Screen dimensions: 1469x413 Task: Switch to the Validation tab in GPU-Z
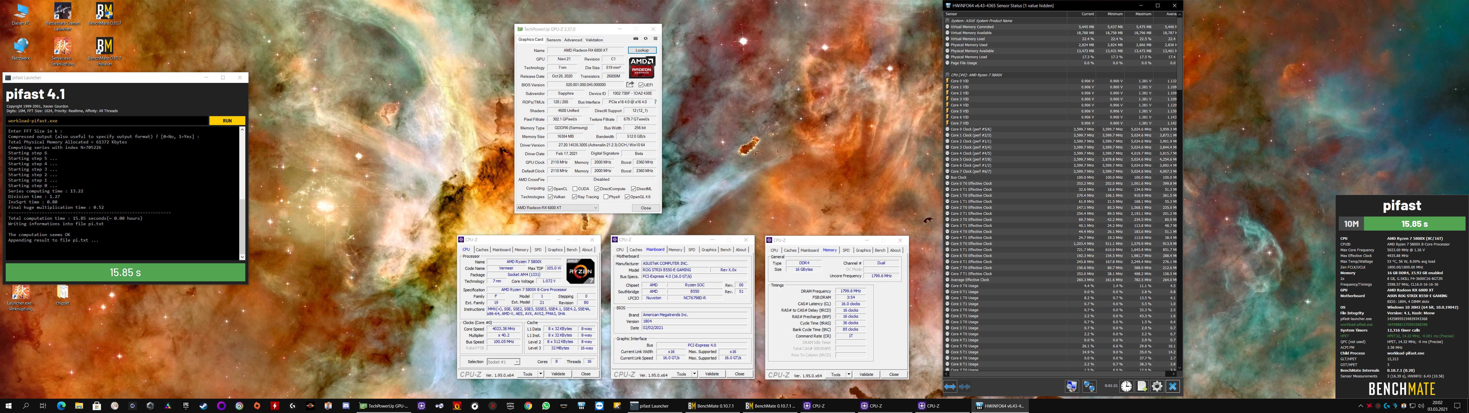coord(594,40)
